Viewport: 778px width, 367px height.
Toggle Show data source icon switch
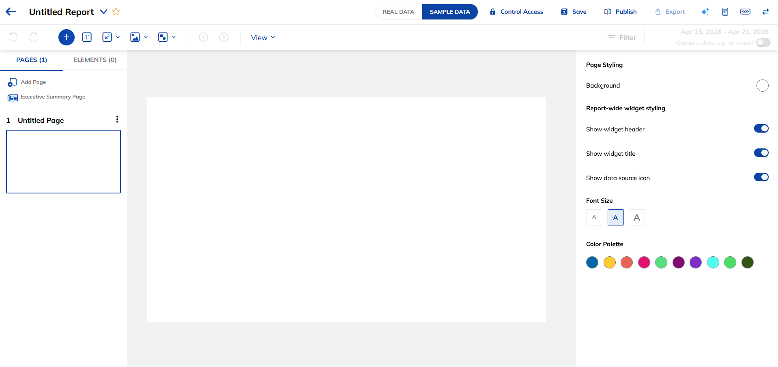tap(761, 177)
